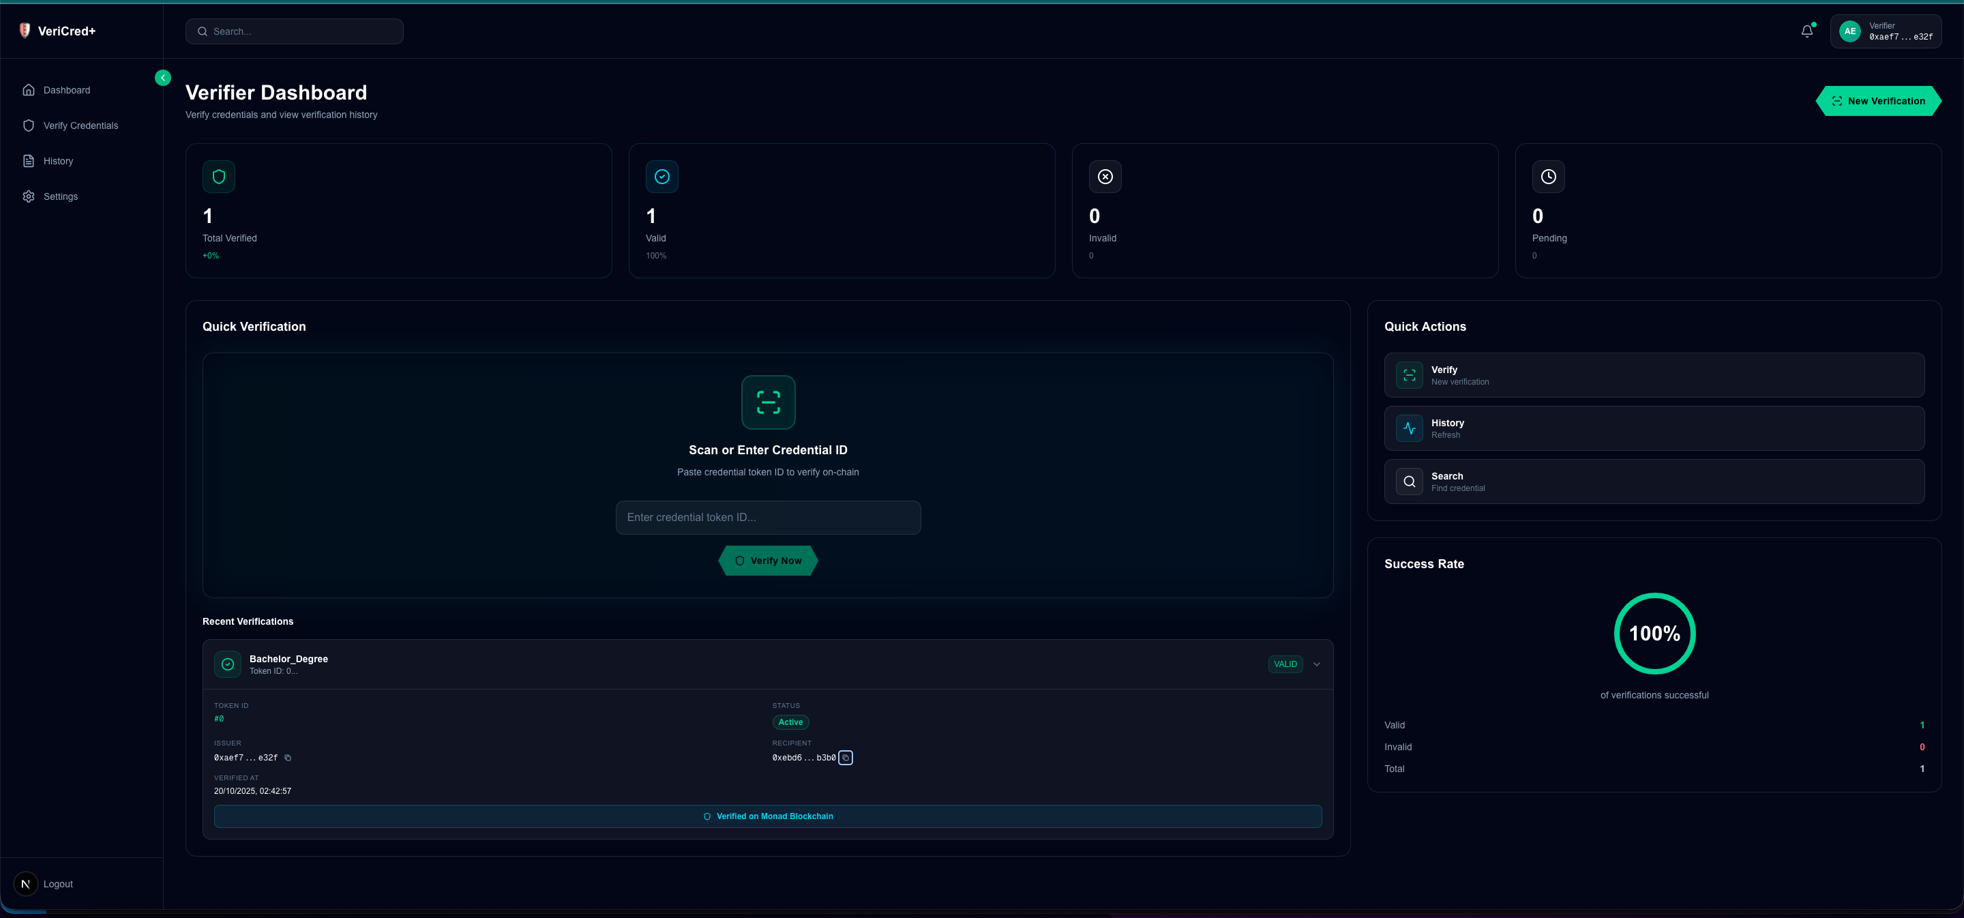Open the Verifier account menu

pyautogui.click(x=1885, y=31)
